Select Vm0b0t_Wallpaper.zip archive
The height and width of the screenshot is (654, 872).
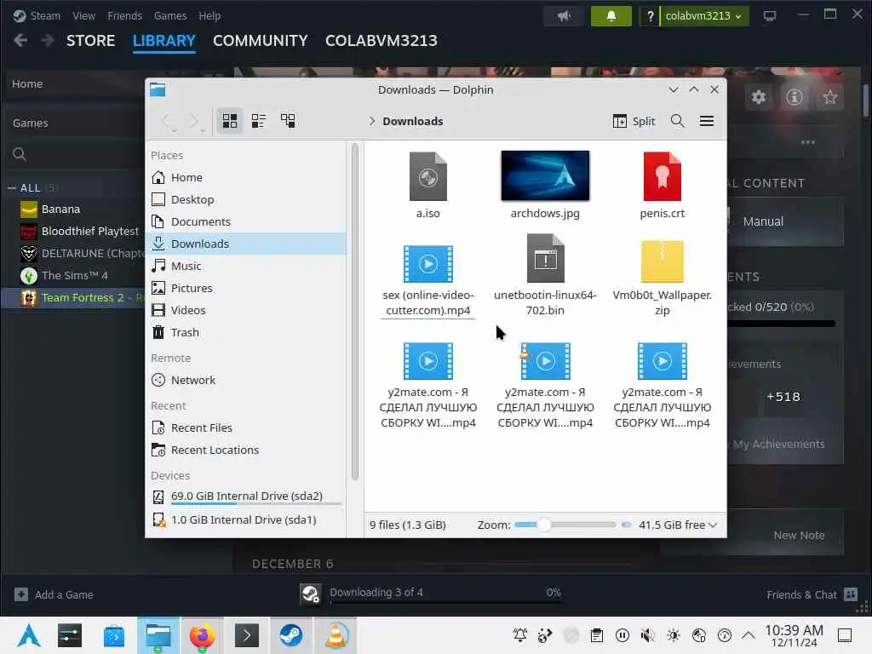coord(662,277)
